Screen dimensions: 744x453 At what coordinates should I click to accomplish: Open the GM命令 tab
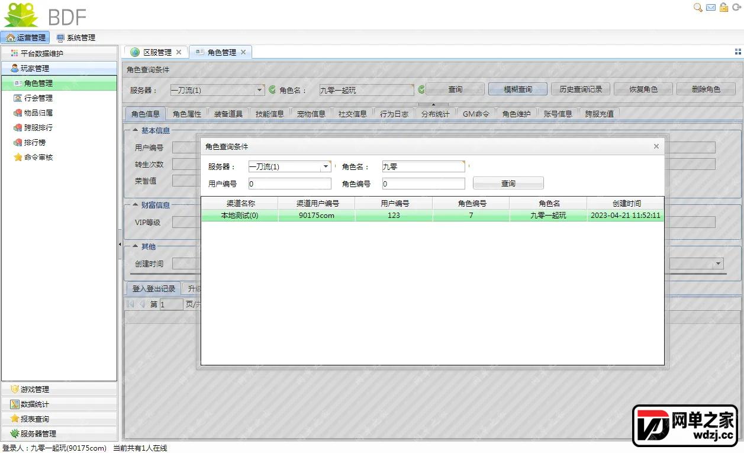coord(476,114)
